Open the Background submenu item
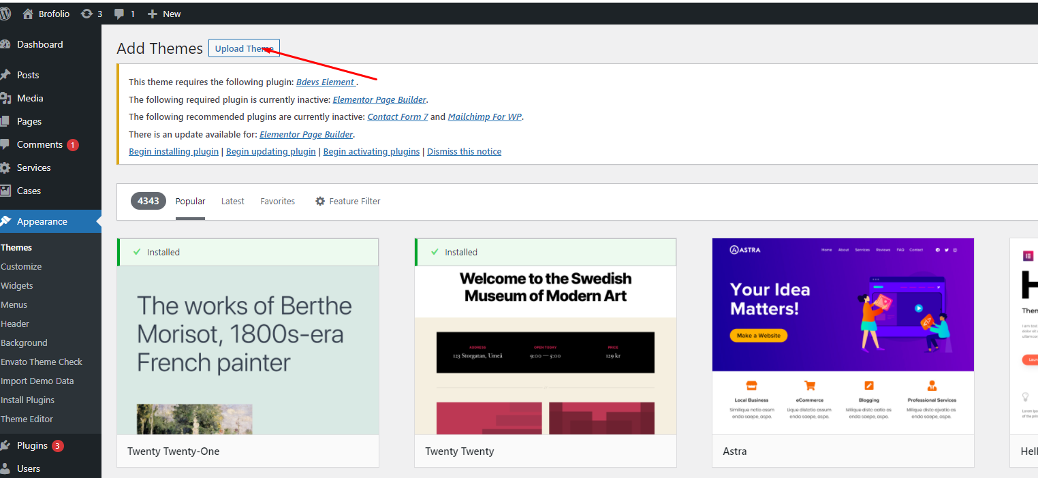The image size is (1038, 478). point(24,342)
